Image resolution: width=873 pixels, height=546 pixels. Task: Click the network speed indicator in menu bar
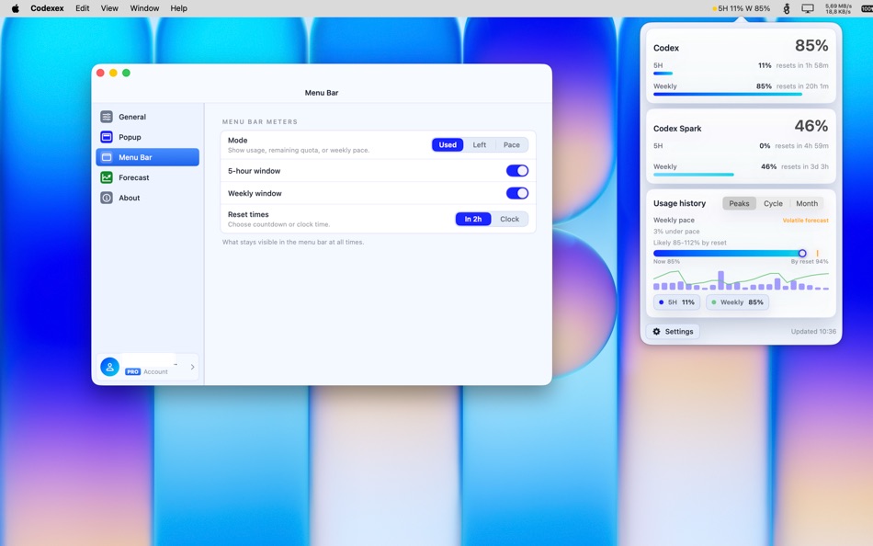pos(838,8)
